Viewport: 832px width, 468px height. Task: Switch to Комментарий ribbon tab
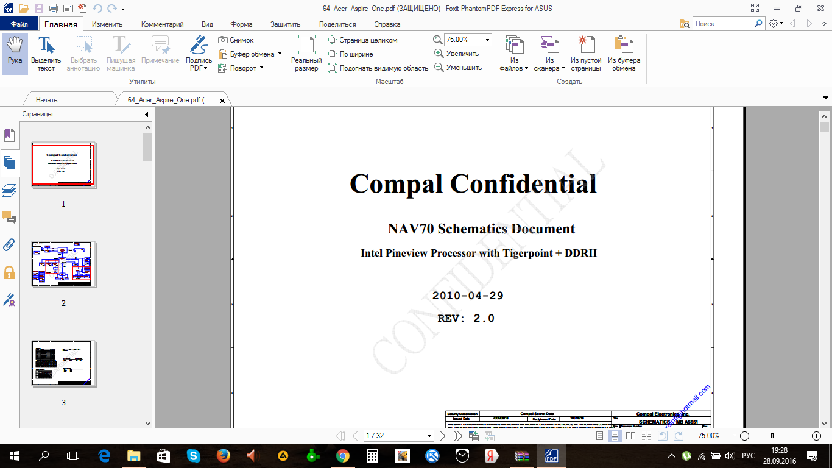click(162, 24)
